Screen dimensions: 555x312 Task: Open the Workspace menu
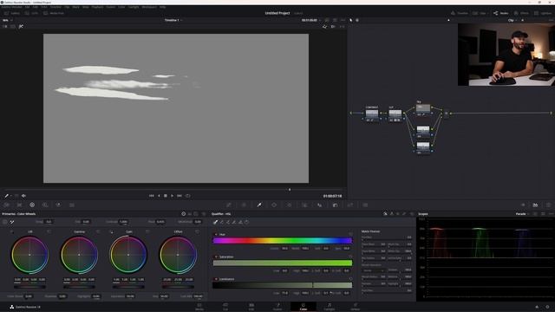tap(149, 7)
